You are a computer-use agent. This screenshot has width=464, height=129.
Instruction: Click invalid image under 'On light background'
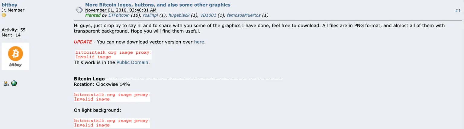coord(112,123)
